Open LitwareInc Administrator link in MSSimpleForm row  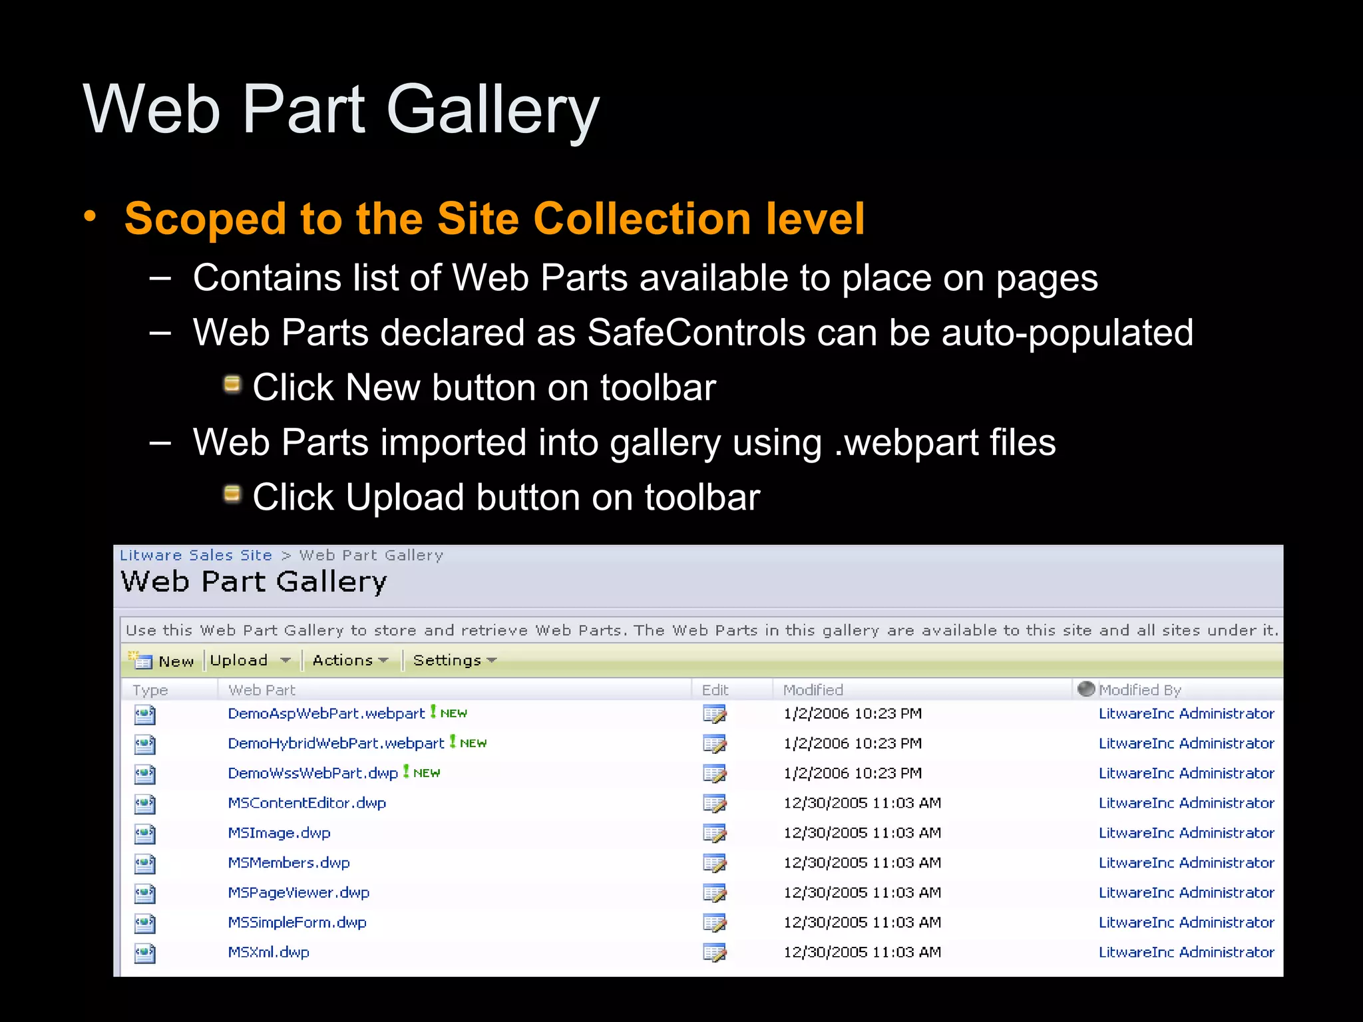pos(1186,923)
